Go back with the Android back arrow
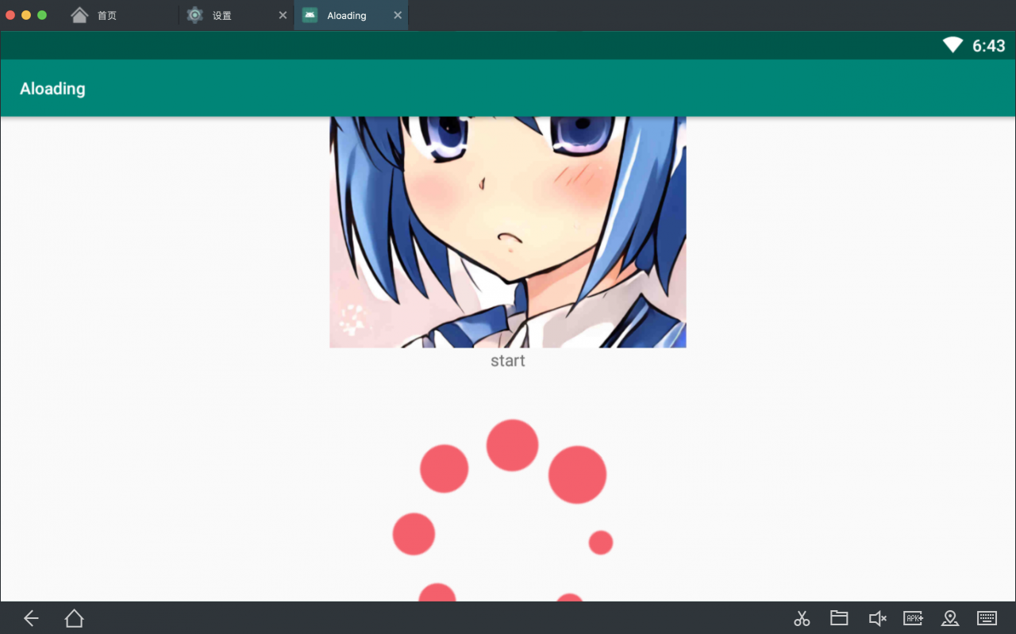 pyautogui.click(x=31, y=618)
